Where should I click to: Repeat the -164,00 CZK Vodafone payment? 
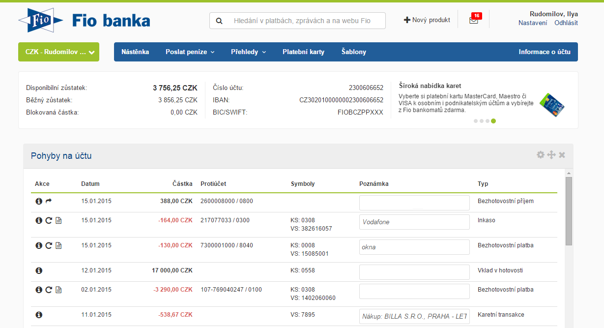click(49, 220)
